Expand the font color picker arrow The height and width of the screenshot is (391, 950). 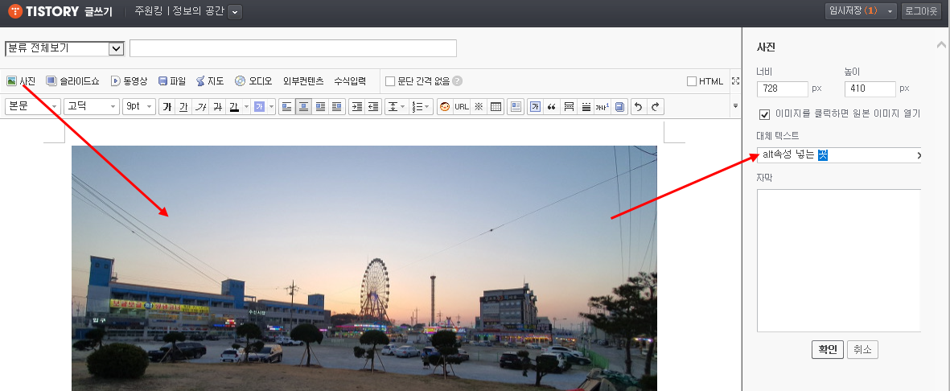click(x=247, y=107)
